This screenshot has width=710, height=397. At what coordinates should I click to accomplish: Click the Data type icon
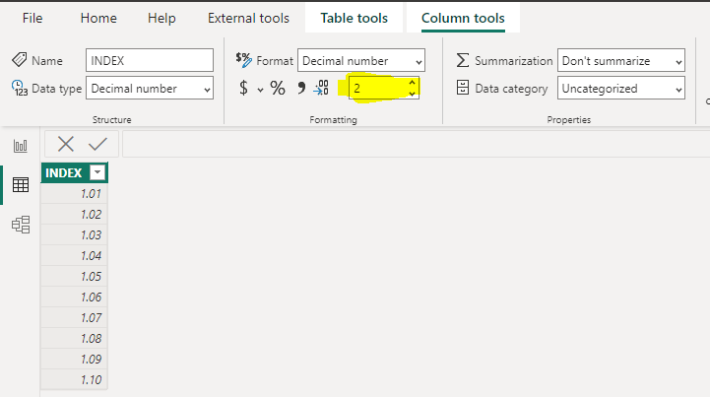[x=20, y=88]
